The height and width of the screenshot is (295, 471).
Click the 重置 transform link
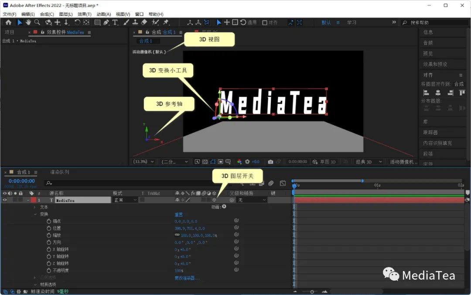click(178, 214)
